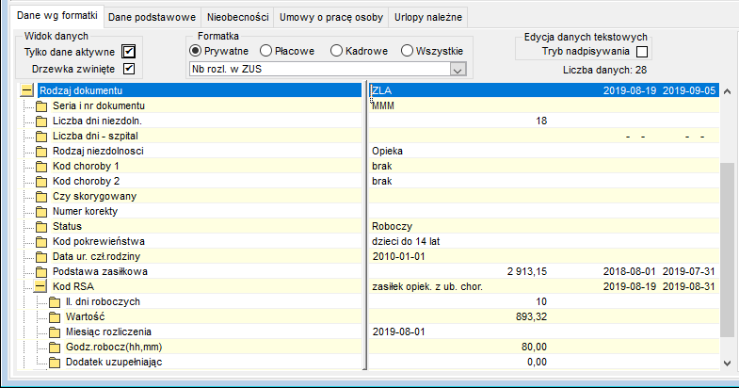Click the 2018-08-01 start date
This screenshot has height=388, width=739.
tap(629, 271)
